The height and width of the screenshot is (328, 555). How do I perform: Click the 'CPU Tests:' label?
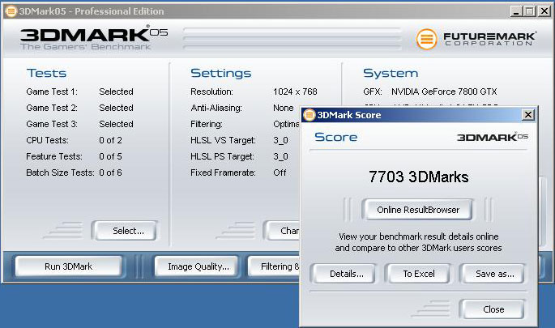pos(48,140)
